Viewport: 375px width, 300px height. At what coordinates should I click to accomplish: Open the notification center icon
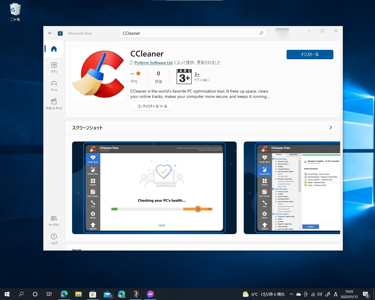[366, 294]
